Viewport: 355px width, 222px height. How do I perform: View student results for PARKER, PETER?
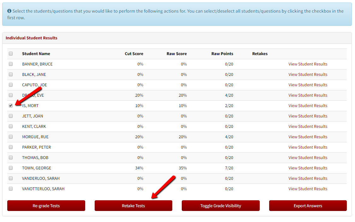(308, 147)
